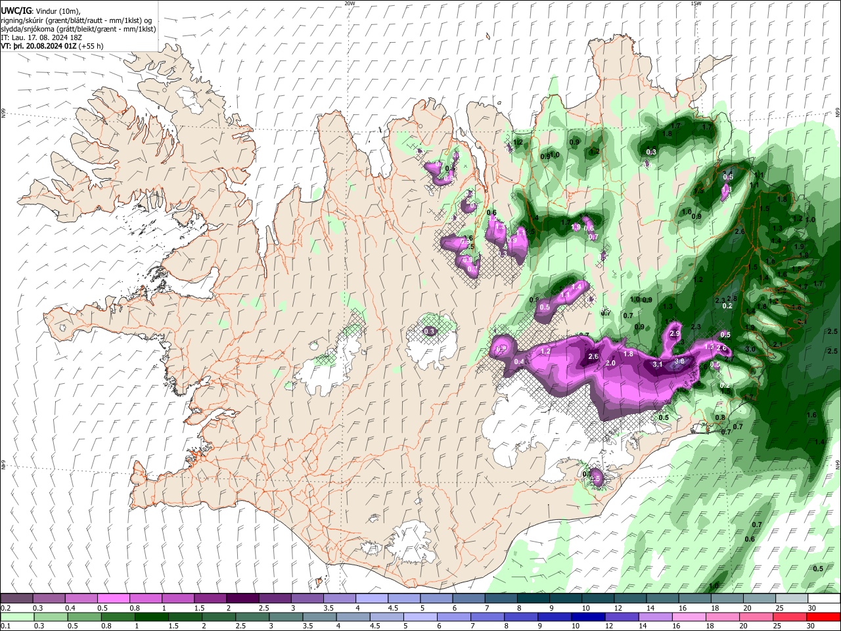Viewport: 841px width, 631px height.
Task: Click the 4.5 label in the top legend row
Action: [x=393, y=608]
